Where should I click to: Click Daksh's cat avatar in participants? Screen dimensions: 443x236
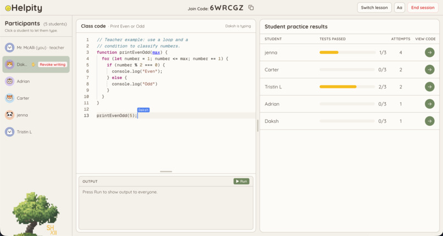(x=9, y=64)
